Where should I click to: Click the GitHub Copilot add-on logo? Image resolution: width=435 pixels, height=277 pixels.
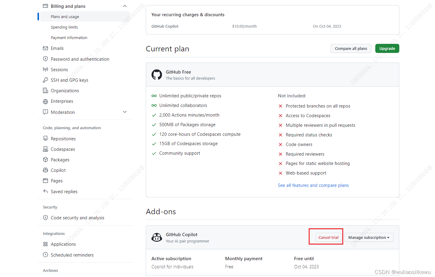[x=157, y=237]
